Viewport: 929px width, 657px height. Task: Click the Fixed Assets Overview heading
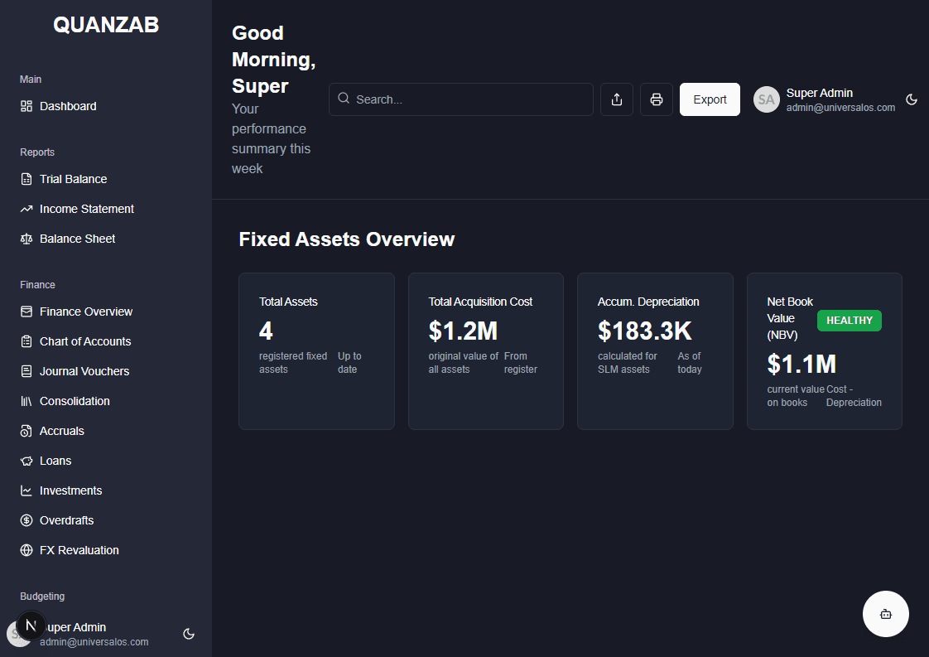[x=347, y=239]
